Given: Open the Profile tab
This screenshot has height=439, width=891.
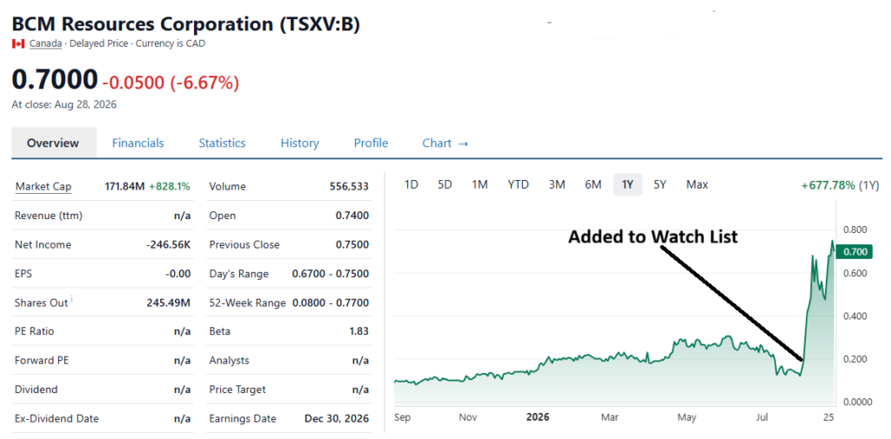Looking at the screenshot, I should pyautogui.click(x=371, y=143).
